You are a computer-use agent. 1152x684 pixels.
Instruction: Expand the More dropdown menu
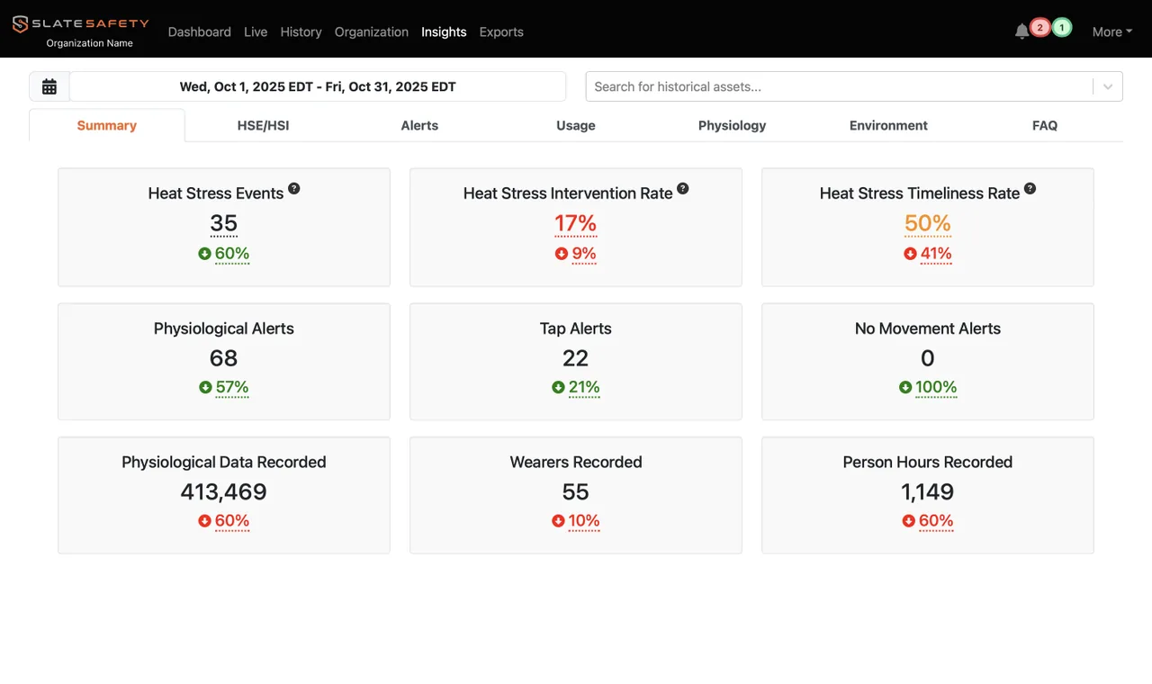point(1112,31)
